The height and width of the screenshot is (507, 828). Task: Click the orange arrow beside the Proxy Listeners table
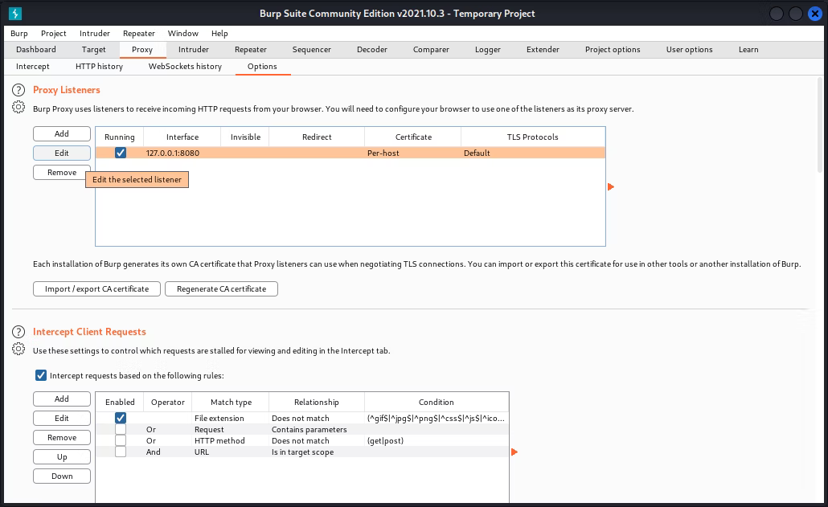[x=611, y=186]
